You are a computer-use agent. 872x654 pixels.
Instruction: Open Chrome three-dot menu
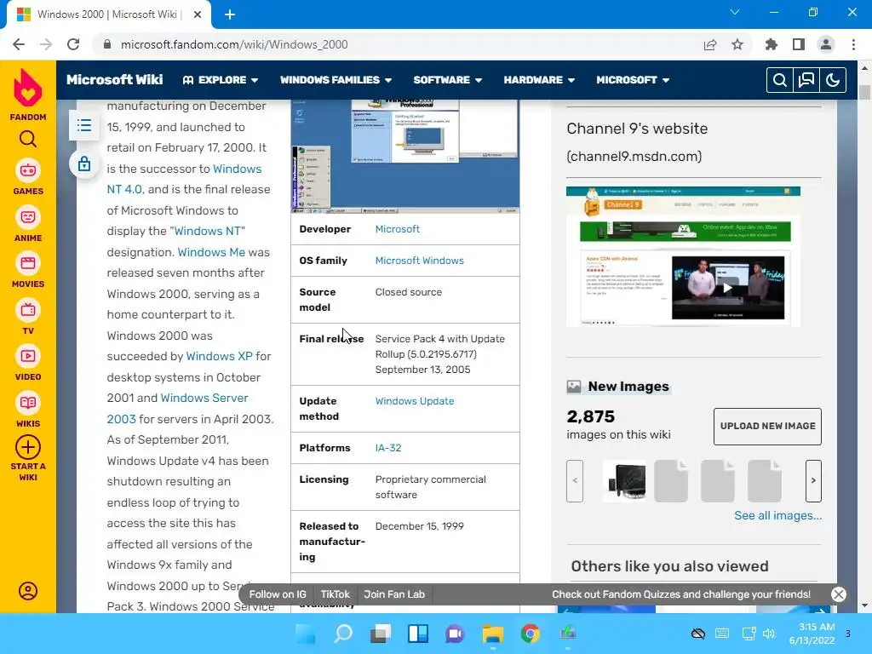point(853,44)
